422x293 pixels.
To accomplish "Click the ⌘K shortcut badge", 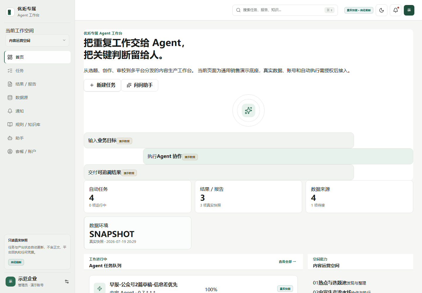I will [329, 10].
